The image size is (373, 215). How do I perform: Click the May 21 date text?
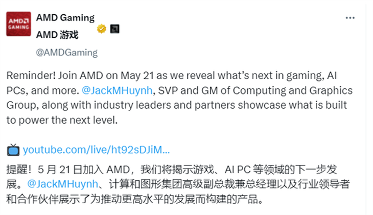point(137,76)
